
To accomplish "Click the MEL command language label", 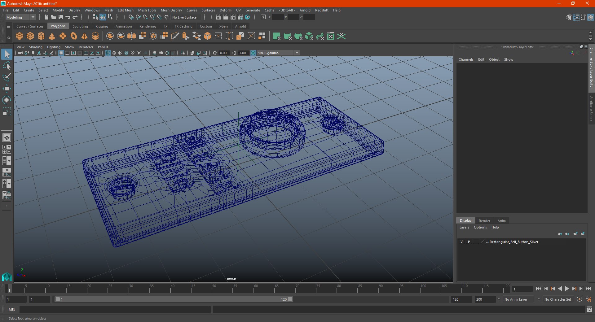I will tap(12, 310).
